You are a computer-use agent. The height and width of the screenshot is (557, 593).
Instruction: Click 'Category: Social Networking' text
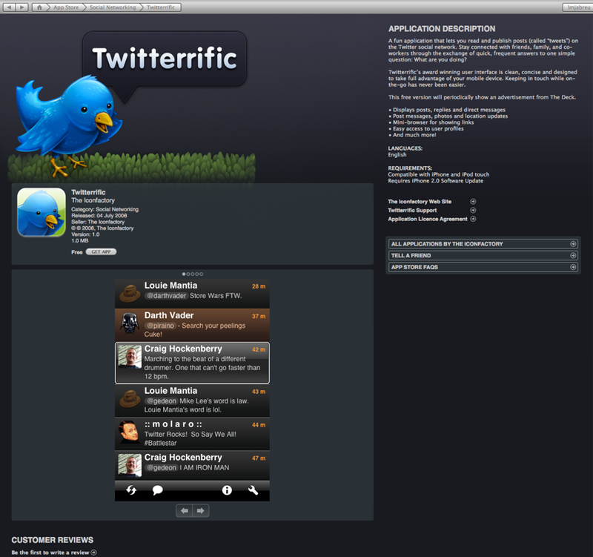tap(105, 209)
